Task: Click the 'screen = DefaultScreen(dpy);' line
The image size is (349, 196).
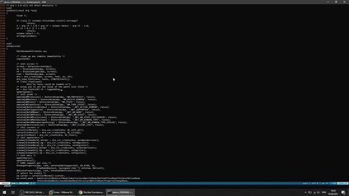Action: click(x=34, y=66)
